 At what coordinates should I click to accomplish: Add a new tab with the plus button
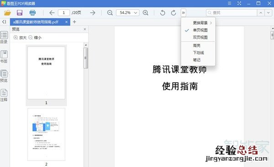(74, 22)
